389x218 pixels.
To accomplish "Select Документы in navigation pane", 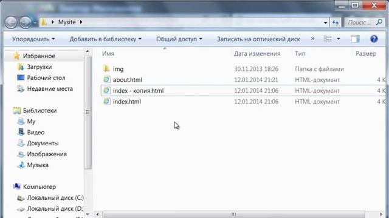I will click(x=43, y=143).
